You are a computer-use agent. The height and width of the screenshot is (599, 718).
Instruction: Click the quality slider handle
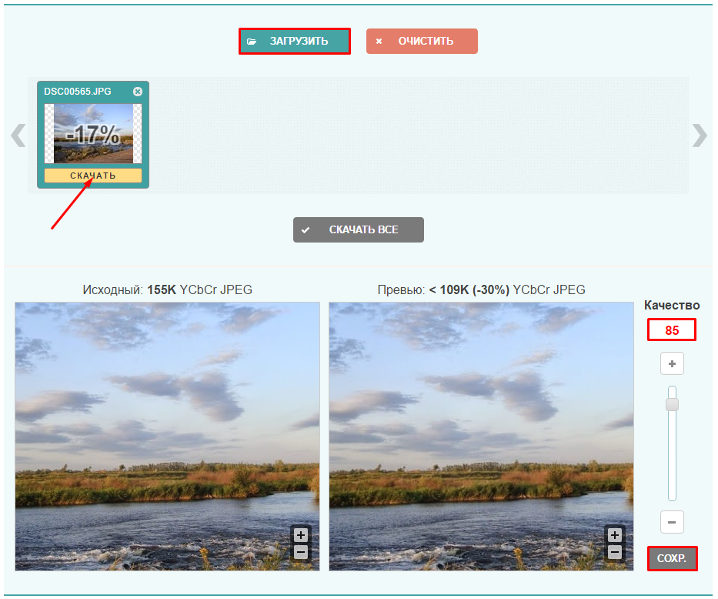672,404
